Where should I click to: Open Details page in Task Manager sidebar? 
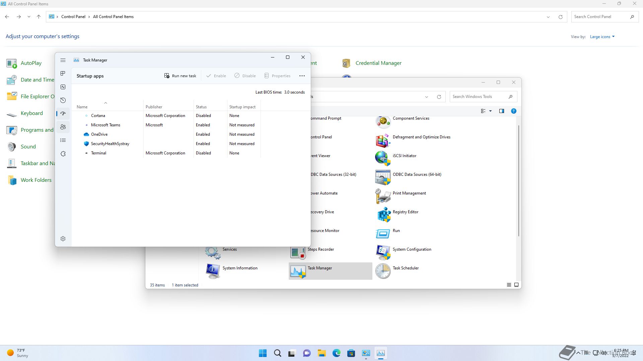pos(63,140)
